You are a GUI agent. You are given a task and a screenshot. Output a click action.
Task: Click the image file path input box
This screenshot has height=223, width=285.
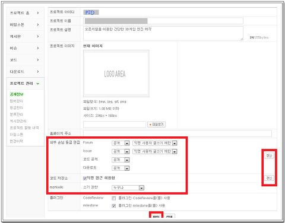pos(115,125)
